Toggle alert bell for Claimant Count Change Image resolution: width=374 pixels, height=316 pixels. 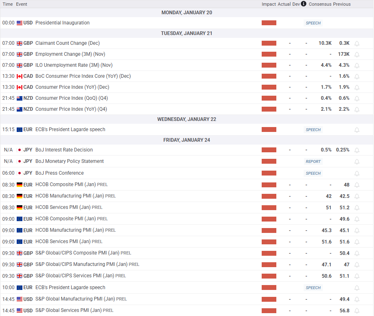(x=357, y=44)
